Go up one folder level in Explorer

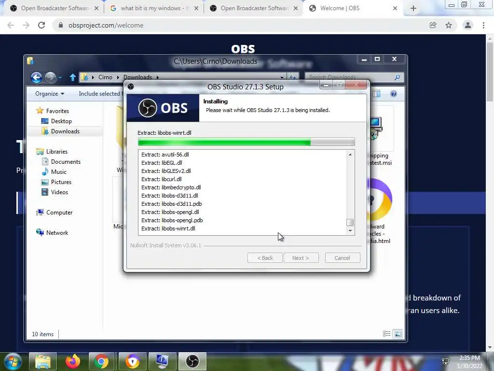coord(73,77)
